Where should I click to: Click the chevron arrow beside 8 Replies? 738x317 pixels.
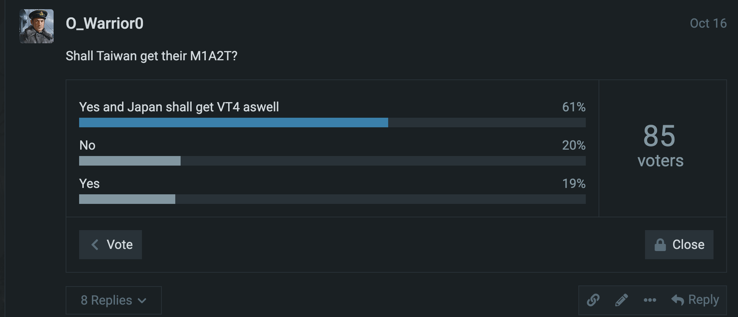(142, 301)
